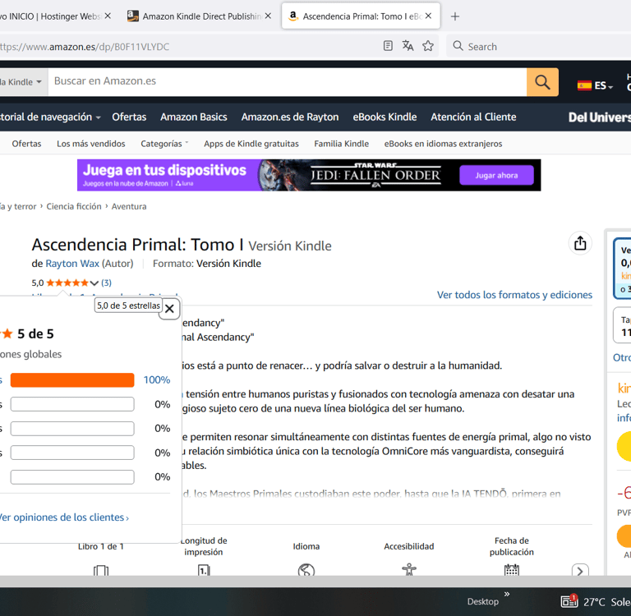Viewport: 631px width, 616px height.
Task: Open Apps de Kindle gratuitas
Action: 251,144
